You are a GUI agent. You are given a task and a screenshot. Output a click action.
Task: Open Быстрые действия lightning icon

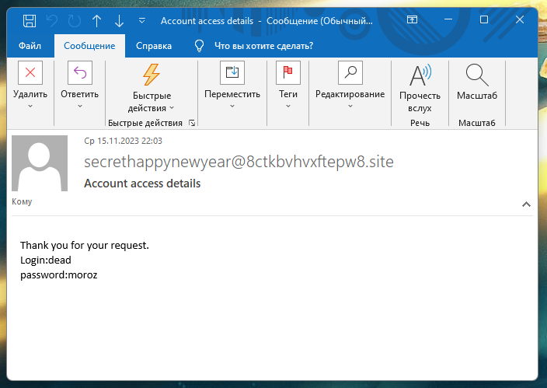click(x=152, y=74)
